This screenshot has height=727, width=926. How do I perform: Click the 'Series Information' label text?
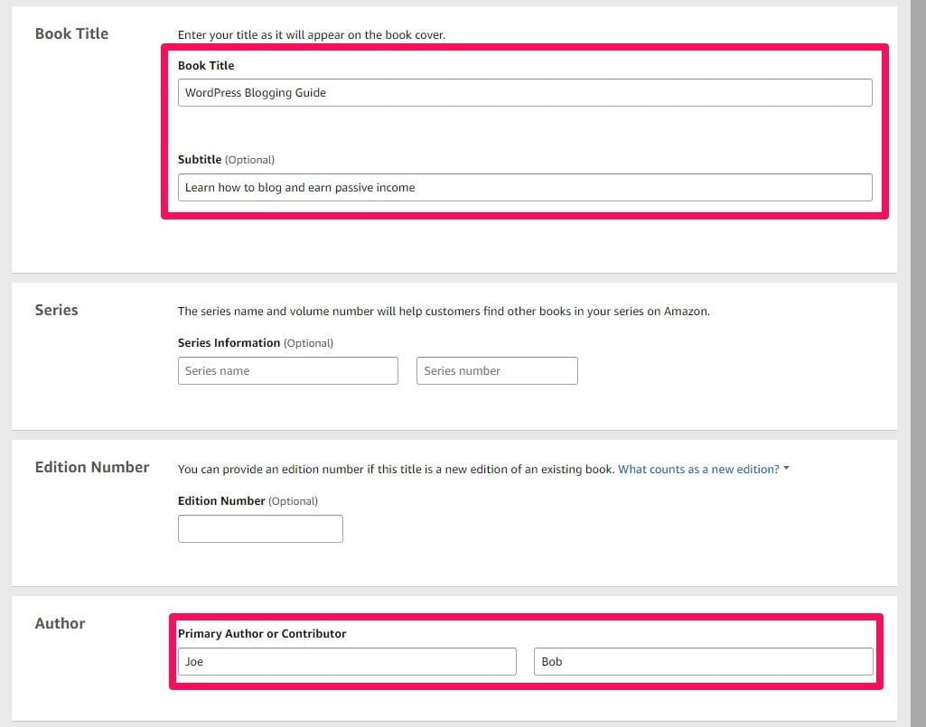(x=229, y=342)
